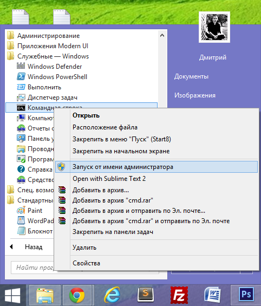261x306 pixels.
Task: Click WinRAR icon next to 'Добавить в архив "cmd.rar"'
Action: click(62, 200)
